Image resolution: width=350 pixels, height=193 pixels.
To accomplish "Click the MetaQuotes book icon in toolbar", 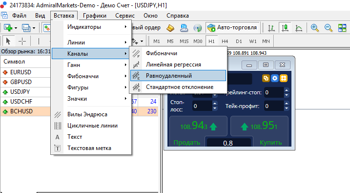I will (170, 28).
